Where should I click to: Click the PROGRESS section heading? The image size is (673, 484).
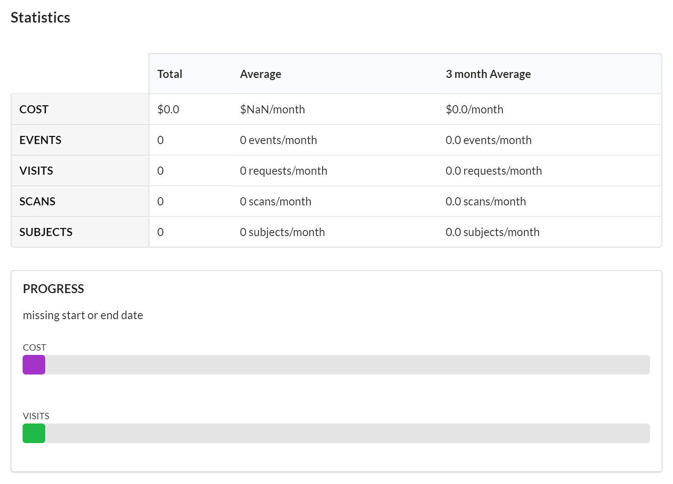53,289
